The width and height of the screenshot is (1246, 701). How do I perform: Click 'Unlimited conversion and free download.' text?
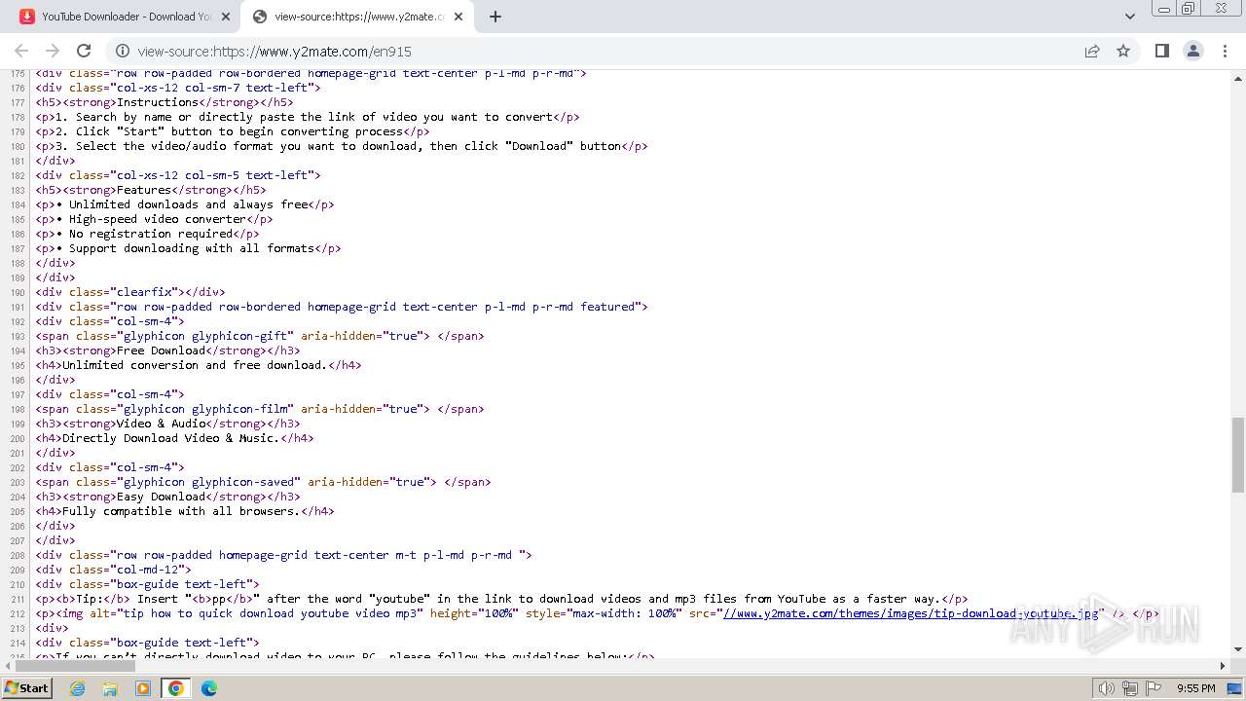click(x=195, y=365)
